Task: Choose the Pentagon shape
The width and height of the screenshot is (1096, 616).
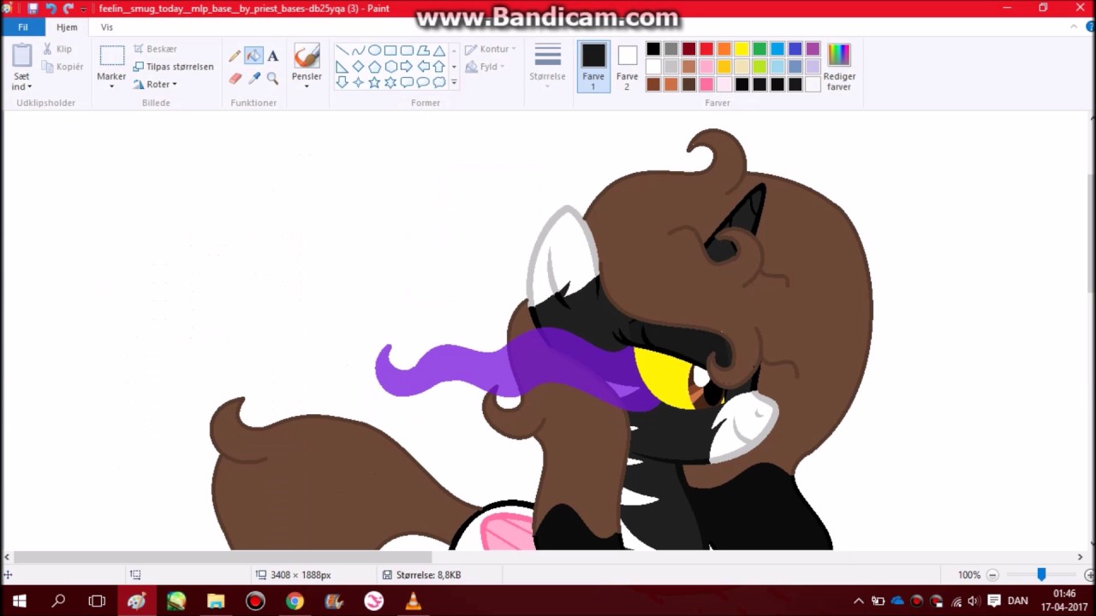Action: pyautogui.click(x=374, y=67)
